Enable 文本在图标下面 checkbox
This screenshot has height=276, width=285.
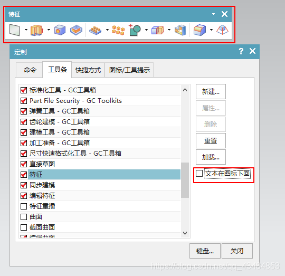point(199,173)
